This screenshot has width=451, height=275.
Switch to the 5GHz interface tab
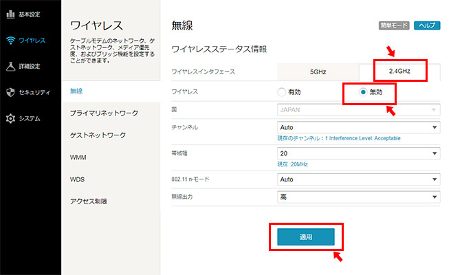[x=318, y=71]
